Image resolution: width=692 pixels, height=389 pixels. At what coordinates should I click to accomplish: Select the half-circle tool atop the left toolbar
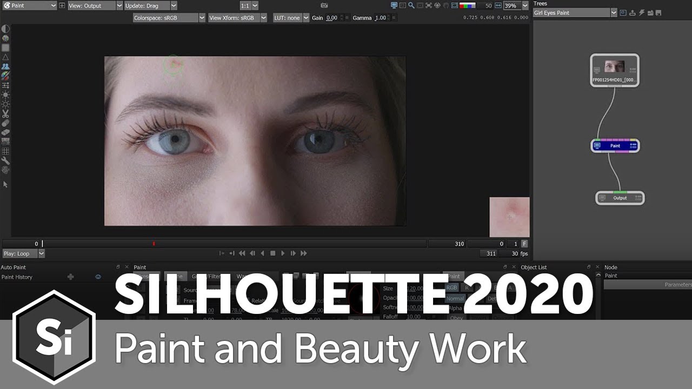point(5,29)
